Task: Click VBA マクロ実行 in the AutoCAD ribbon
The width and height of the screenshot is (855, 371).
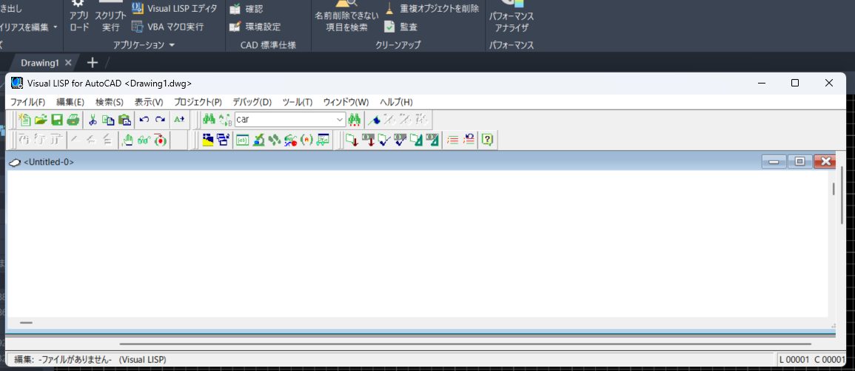Action: click(168, 26)
